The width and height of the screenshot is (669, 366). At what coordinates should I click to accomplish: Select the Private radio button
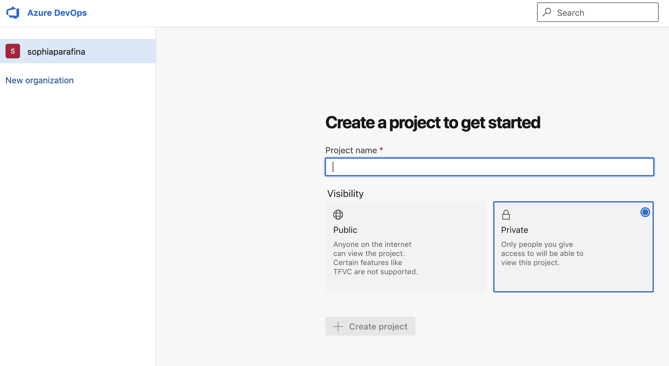tap(645, 212)
